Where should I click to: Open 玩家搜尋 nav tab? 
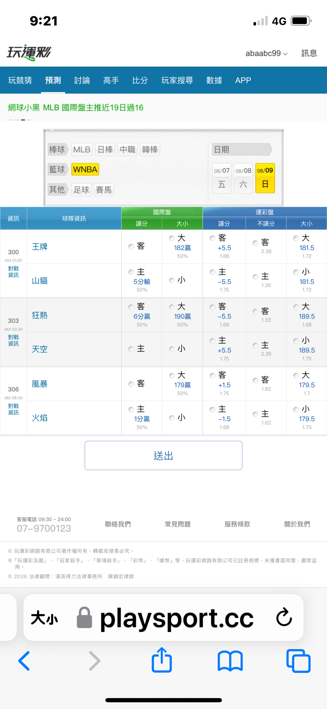coord(177,80)
